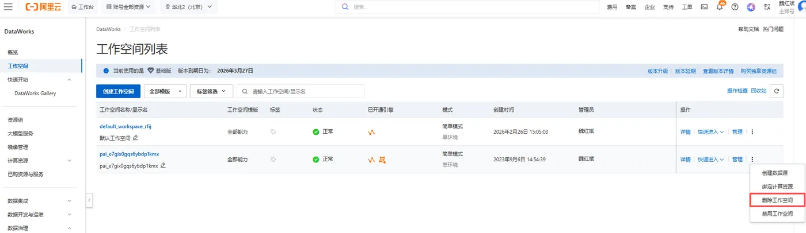Open the 标签筛选 dropdown

click(x=211, y=91)
